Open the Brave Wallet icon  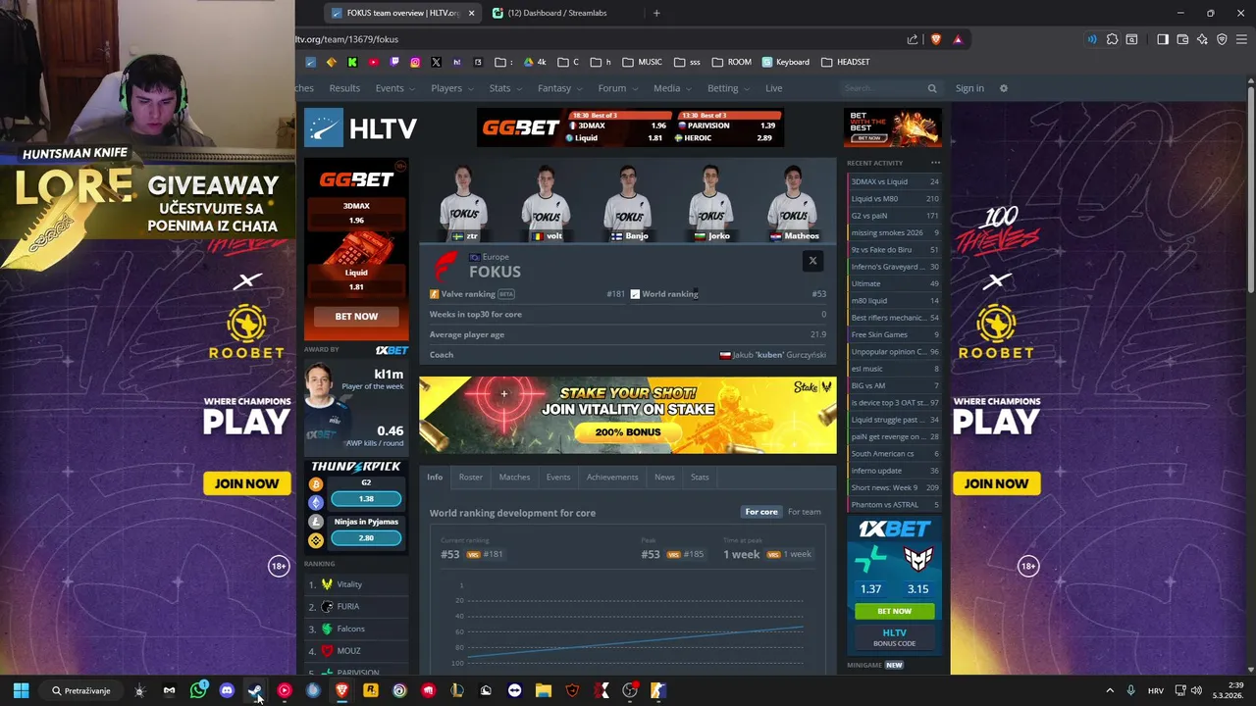1182,39
